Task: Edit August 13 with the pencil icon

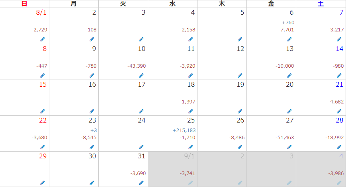Action: pos(289,76)
